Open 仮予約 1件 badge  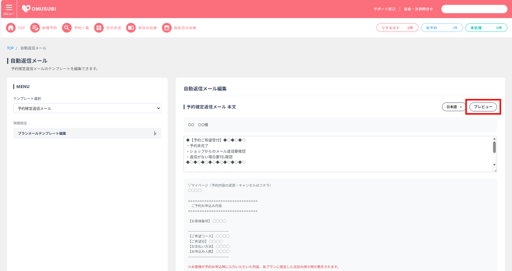pyautogui.click(x=442, y=28)
